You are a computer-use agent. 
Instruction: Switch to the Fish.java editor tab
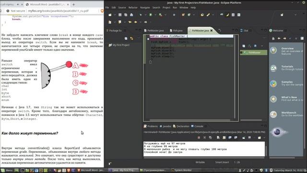(x=176, y=31)
